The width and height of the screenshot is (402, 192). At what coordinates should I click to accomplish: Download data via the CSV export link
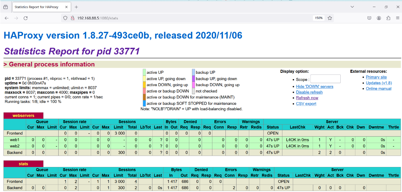(306, 104)
